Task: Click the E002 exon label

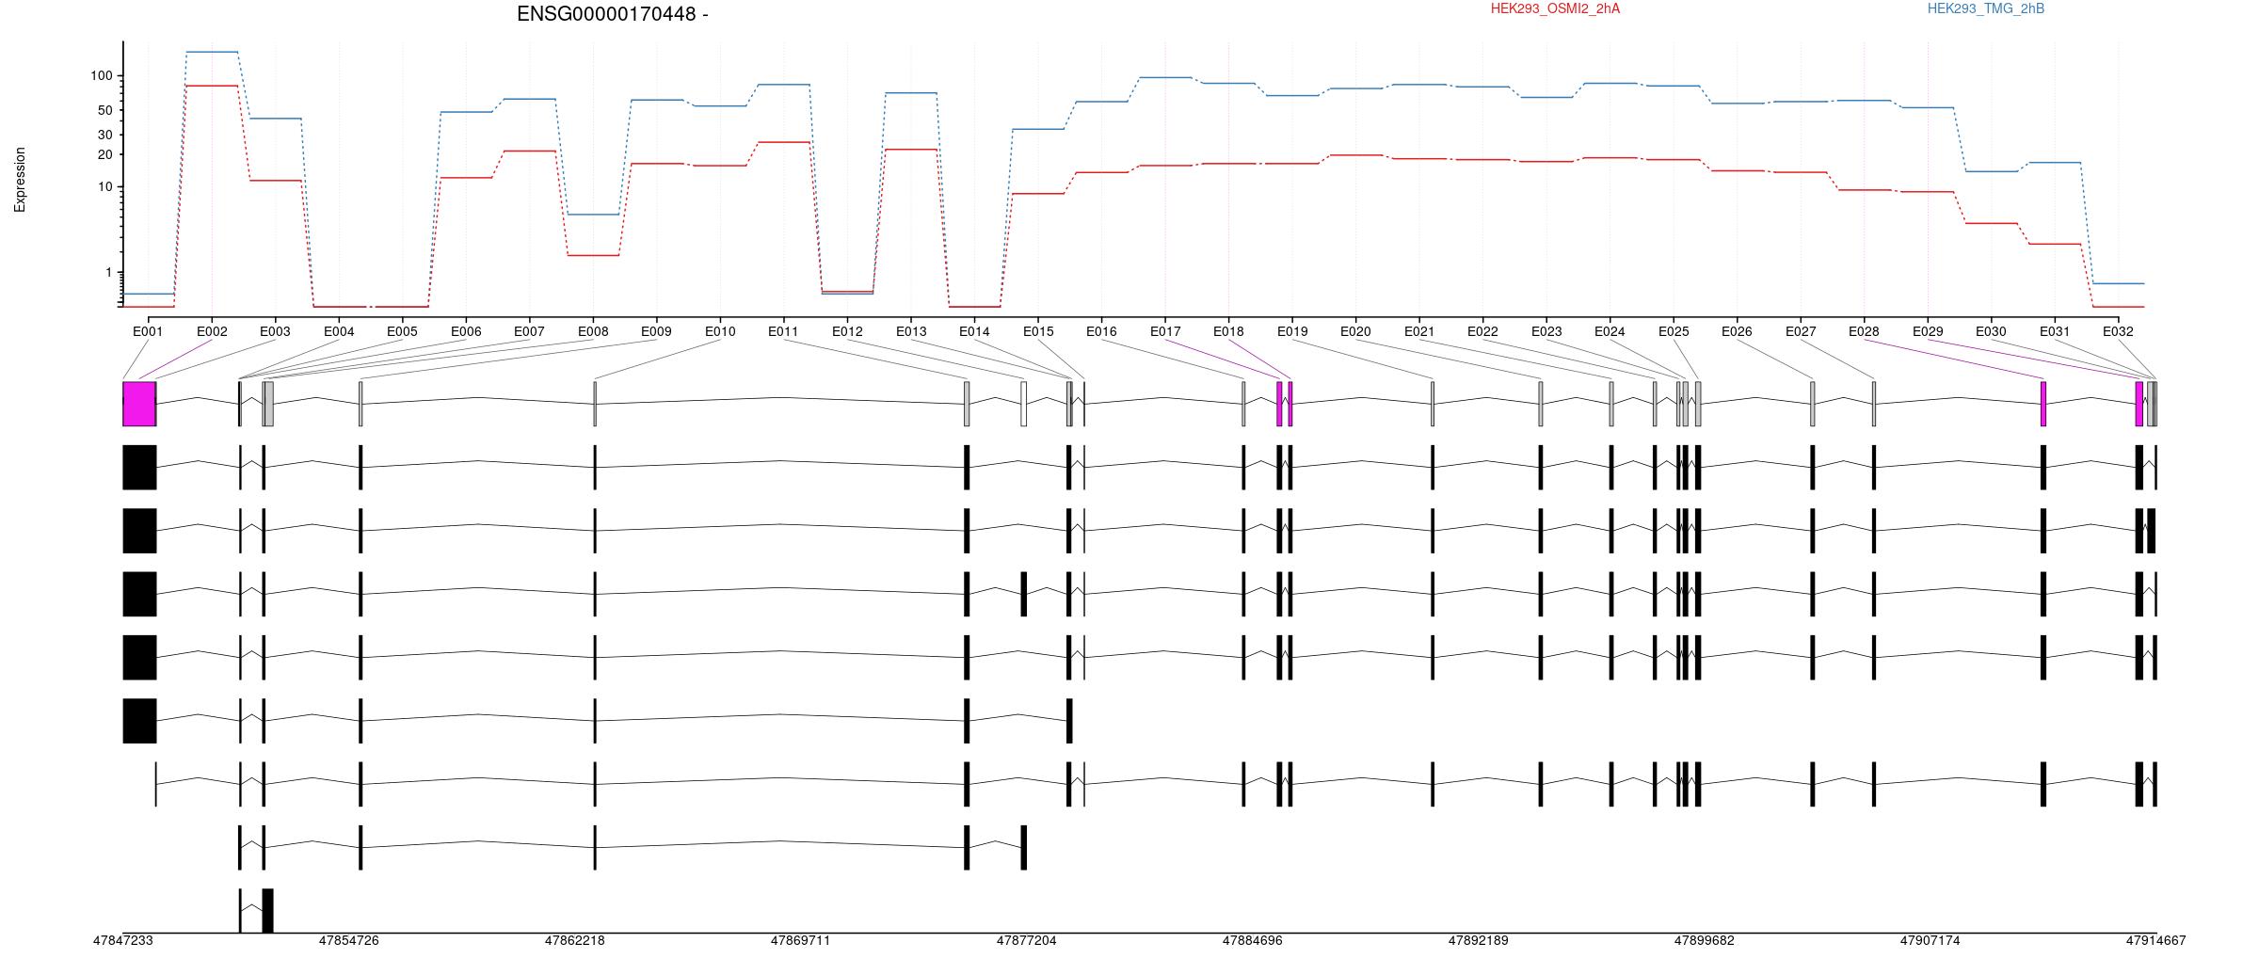Action: coord(212,331)
